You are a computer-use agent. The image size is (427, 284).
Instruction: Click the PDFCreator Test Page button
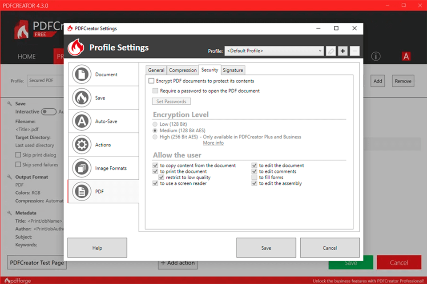click(37, 263)
